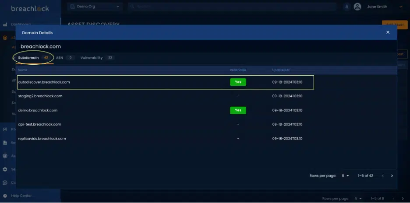This screenshot has width=410, height=203.
Task: Select api-test.breachlock.com subdomain
Action: pyautogui.click(x=39, y=124)
